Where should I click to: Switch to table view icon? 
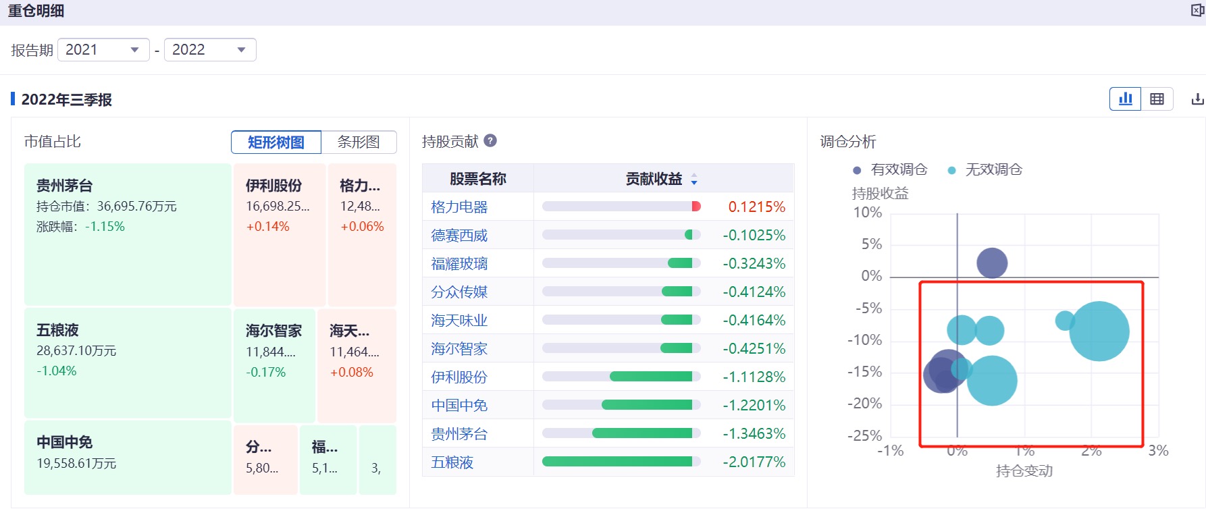tap(1157, 99)
